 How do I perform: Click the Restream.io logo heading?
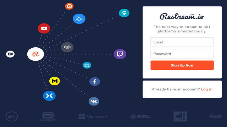click(x=182, y=17)
